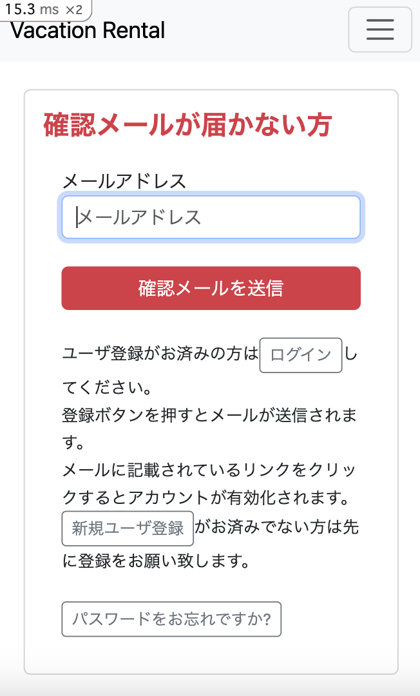Screen dimensions: 420x696
Task: Navigate to login via the ログイン button
Action: coord(300,355)
